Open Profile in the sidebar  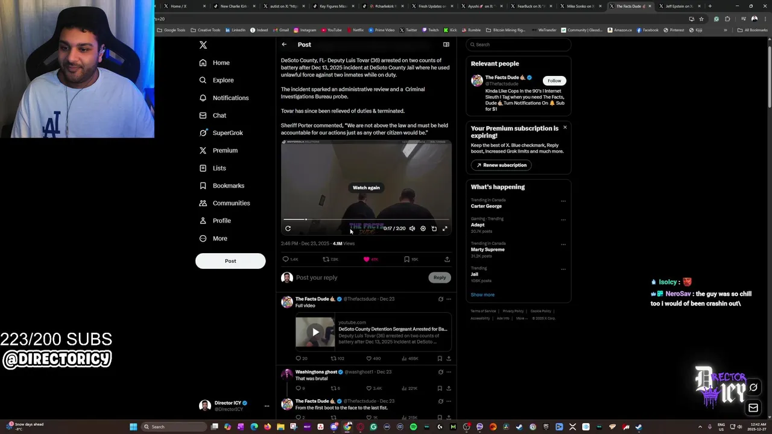215,221
